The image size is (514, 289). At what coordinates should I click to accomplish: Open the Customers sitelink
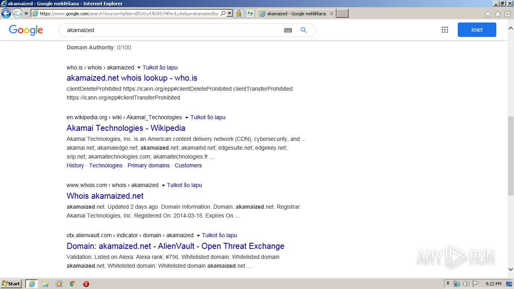coord(188,165)
